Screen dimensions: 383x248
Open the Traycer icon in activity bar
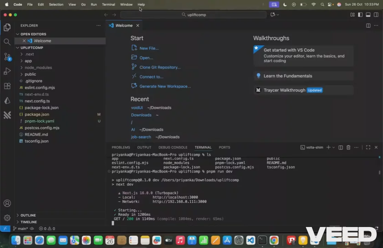point(7,115)
